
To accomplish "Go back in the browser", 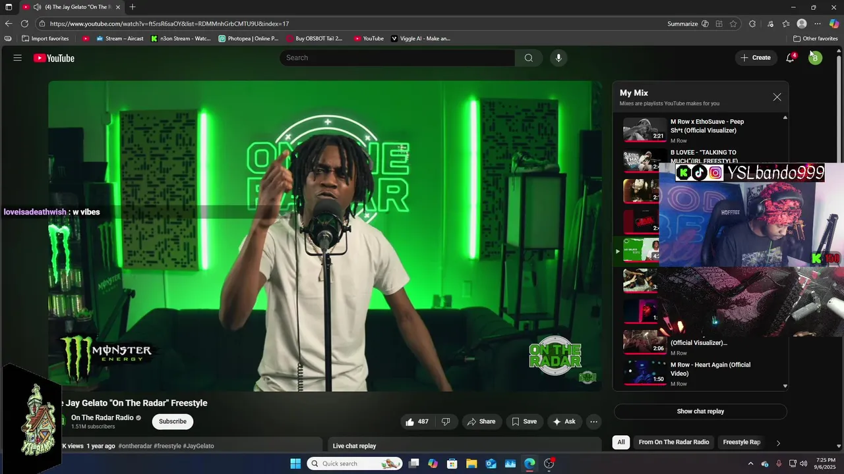I will [9, 24].
